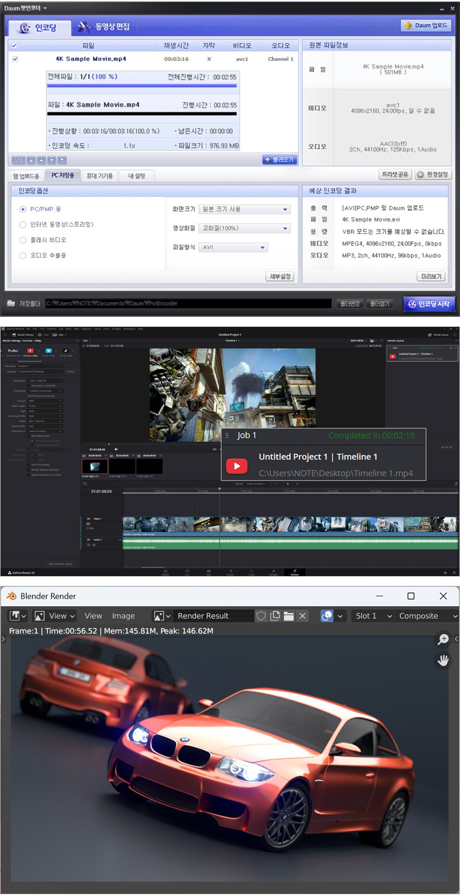The height and width of the screenshot is (896, 460).
Task: Click the new image duplicate icon in Blender
Action: tap(275, 616)
